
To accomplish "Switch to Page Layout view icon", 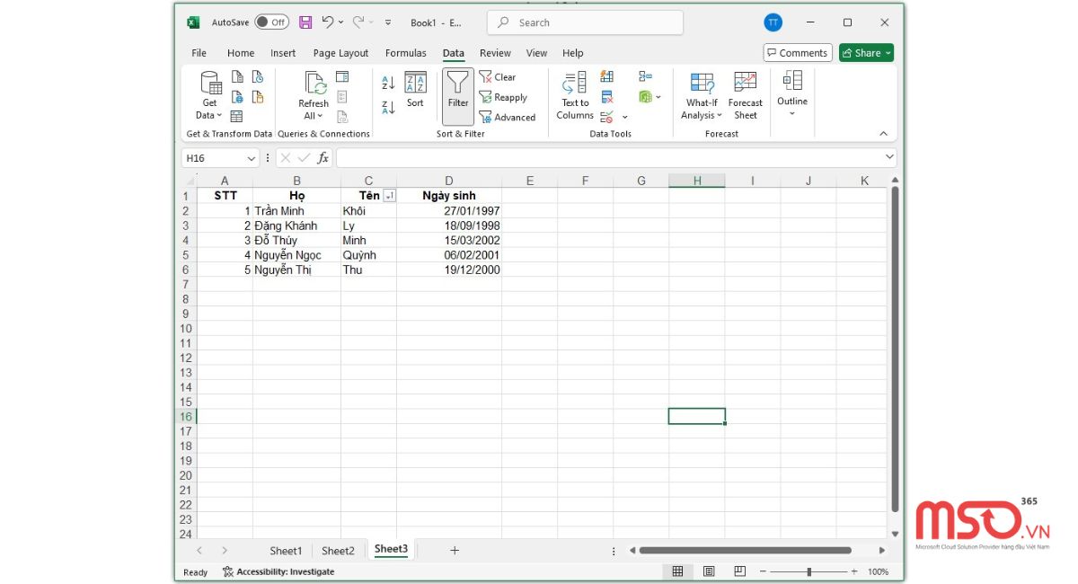I will point(709,571).
